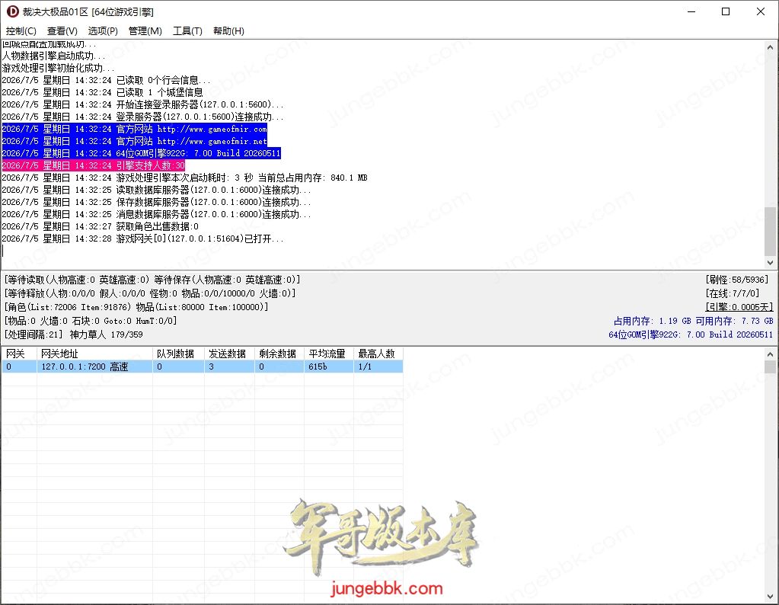Click the 平均流量 column header
Image resolution: width=779 pixels, height=605 pixels.
pos(329,354)
